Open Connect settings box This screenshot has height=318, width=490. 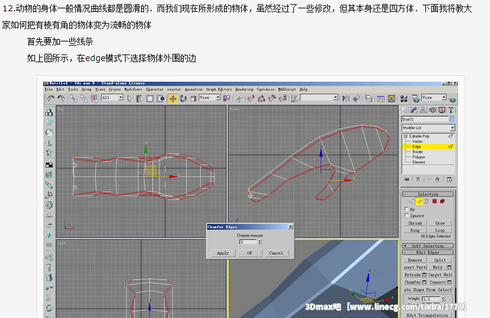[x=449, y=282]
